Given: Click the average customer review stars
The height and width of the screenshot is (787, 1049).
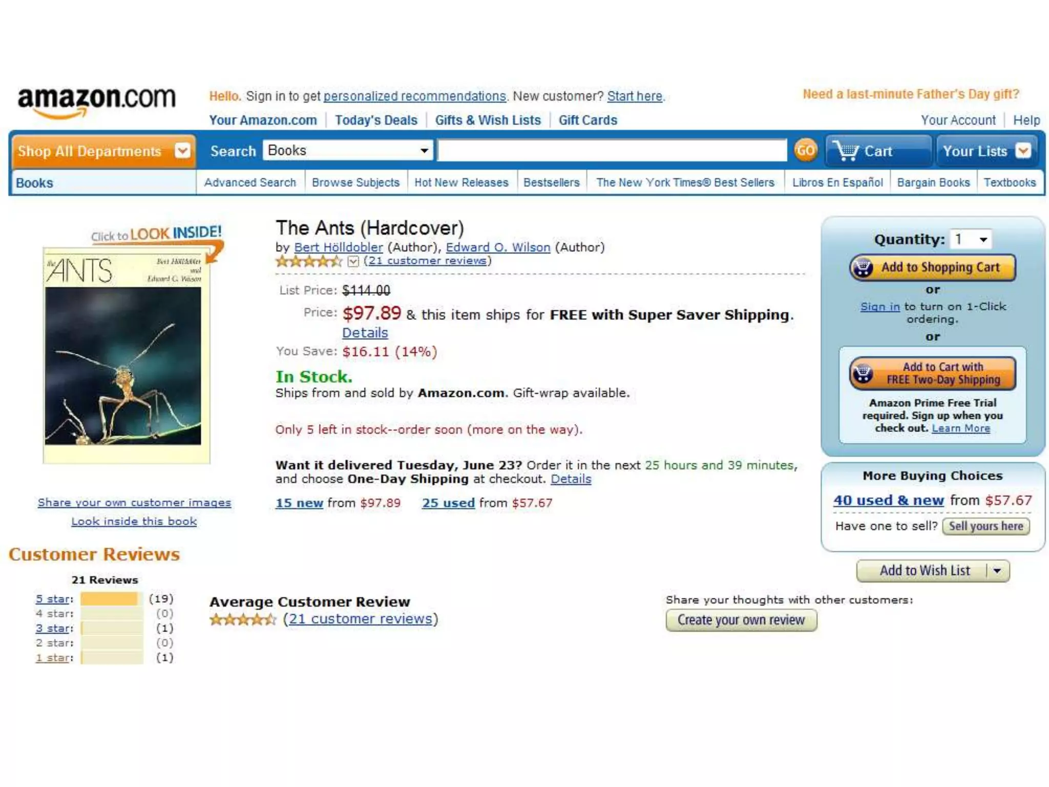Looking at the screenshot, I should pyautogui.click(x=243, y=619).
